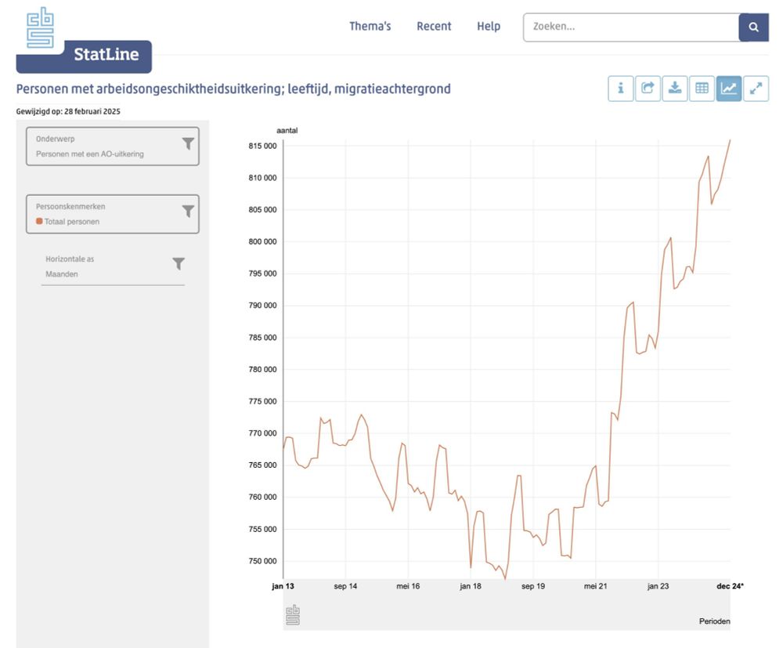
Task: Click the page title about arbeidsongeschiktheidsuitkering
Action: coord(233,89)
